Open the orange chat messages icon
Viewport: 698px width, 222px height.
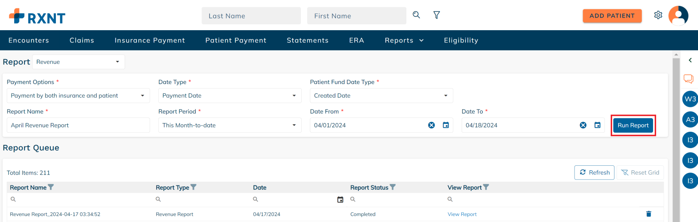click(688, 79)
